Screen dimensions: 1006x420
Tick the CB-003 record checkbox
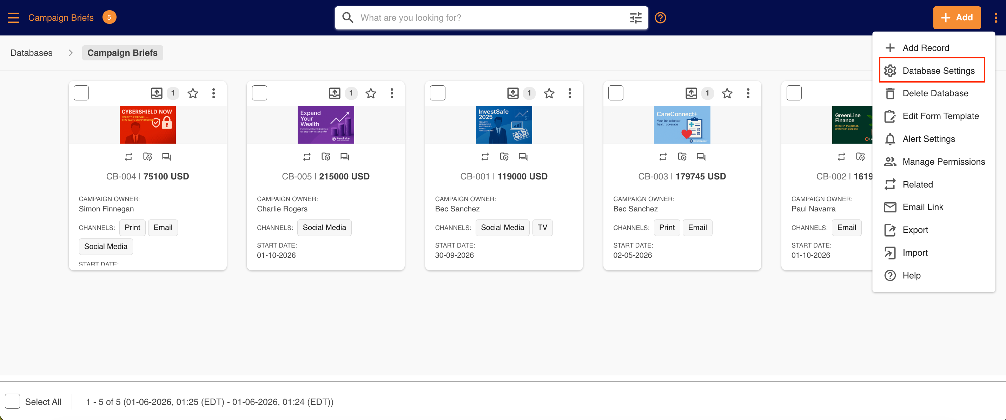[x=615, y=93]
